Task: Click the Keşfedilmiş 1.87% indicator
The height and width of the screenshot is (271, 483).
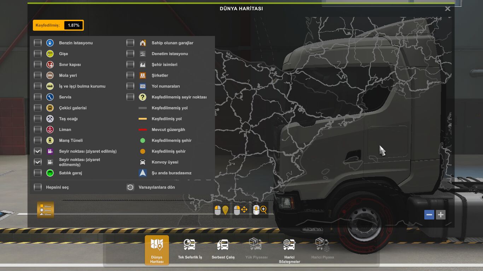Action: [58, 25]
